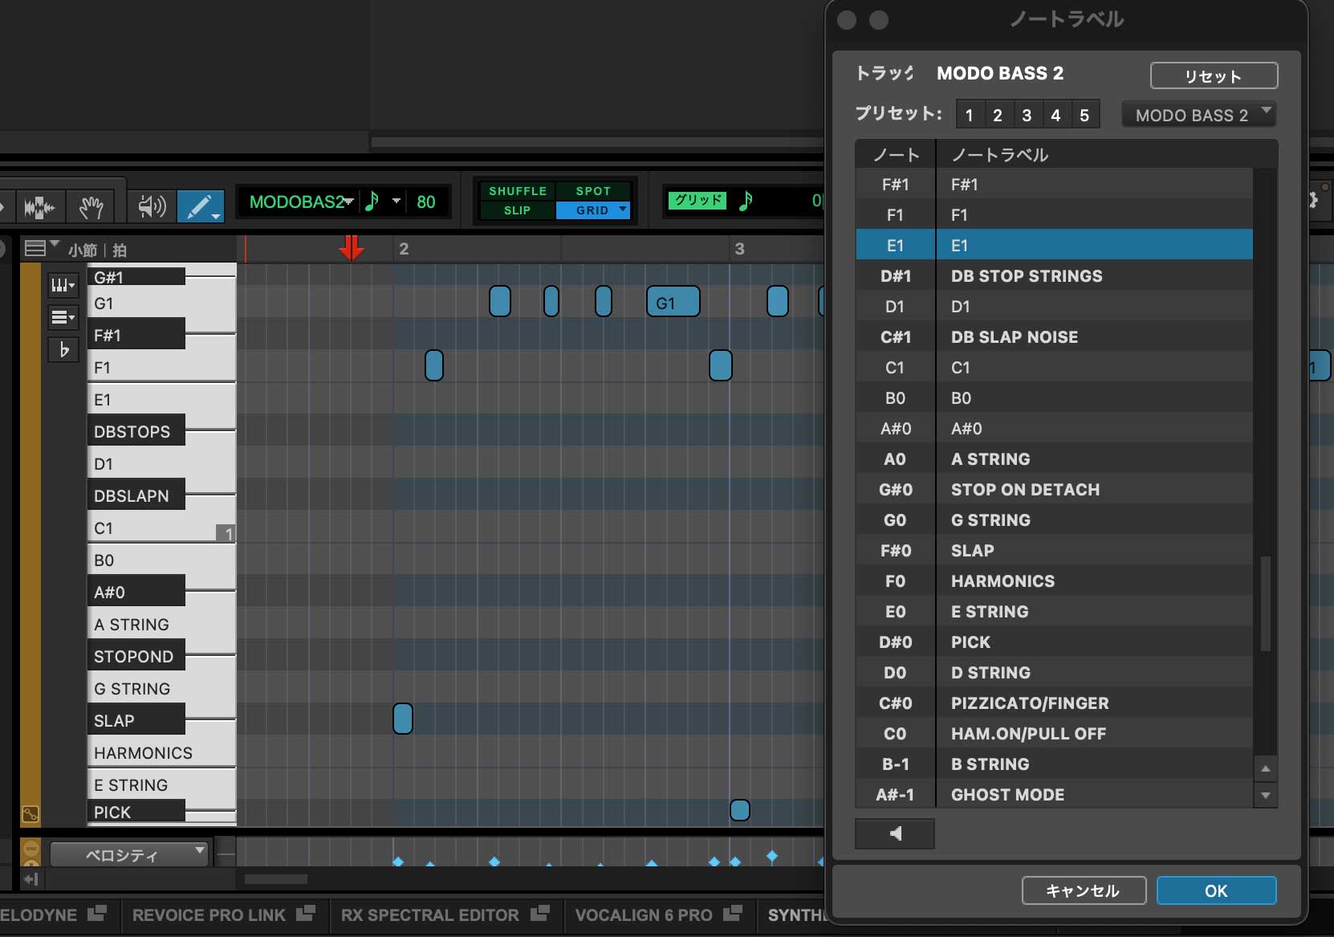Click bar 2 on the timeline ruler
Screen dimensions: 1334x937
(x=404, y=248)
